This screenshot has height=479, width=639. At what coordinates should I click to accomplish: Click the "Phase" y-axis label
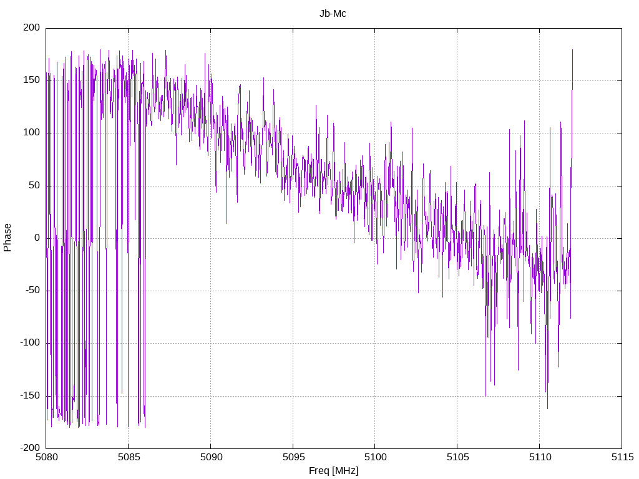click(7, 238)
